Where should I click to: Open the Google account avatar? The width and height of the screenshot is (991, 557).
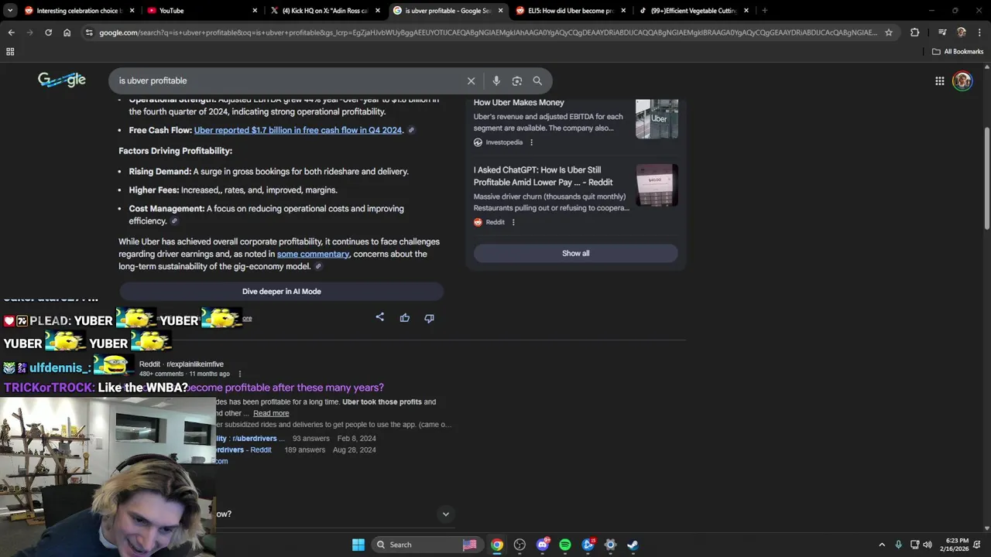962,80
